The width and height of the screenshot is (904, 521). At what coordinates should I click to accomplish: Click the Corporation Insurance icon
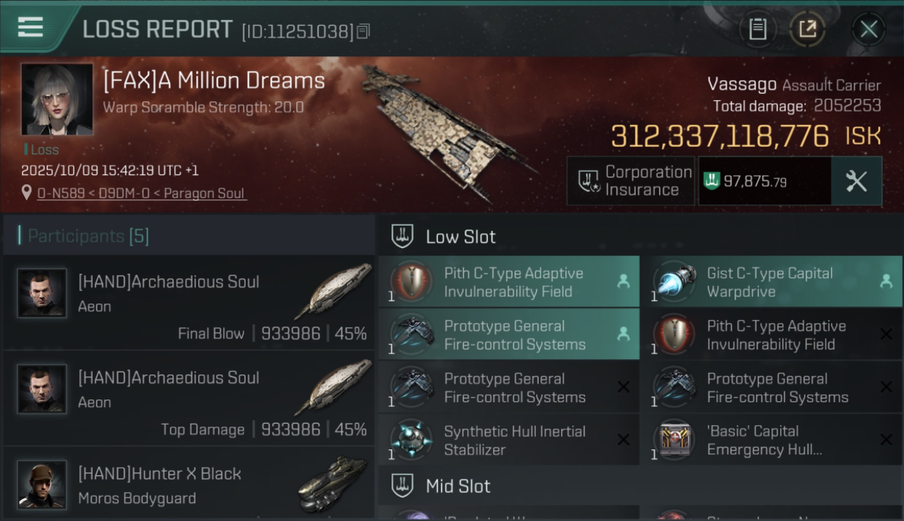coord(588,181)
